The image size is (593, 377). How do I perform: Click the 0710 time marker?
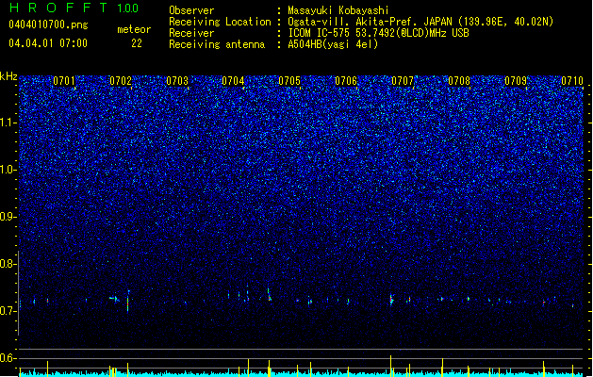[x=572, y=81]
